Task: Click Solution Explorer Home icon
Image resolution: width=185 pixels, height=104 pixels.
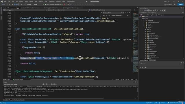Action: pos(145,10)
